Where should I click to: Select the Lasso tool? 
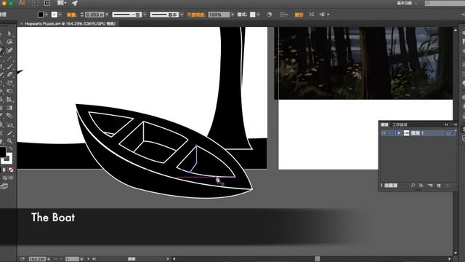click(x=9, y=42)
